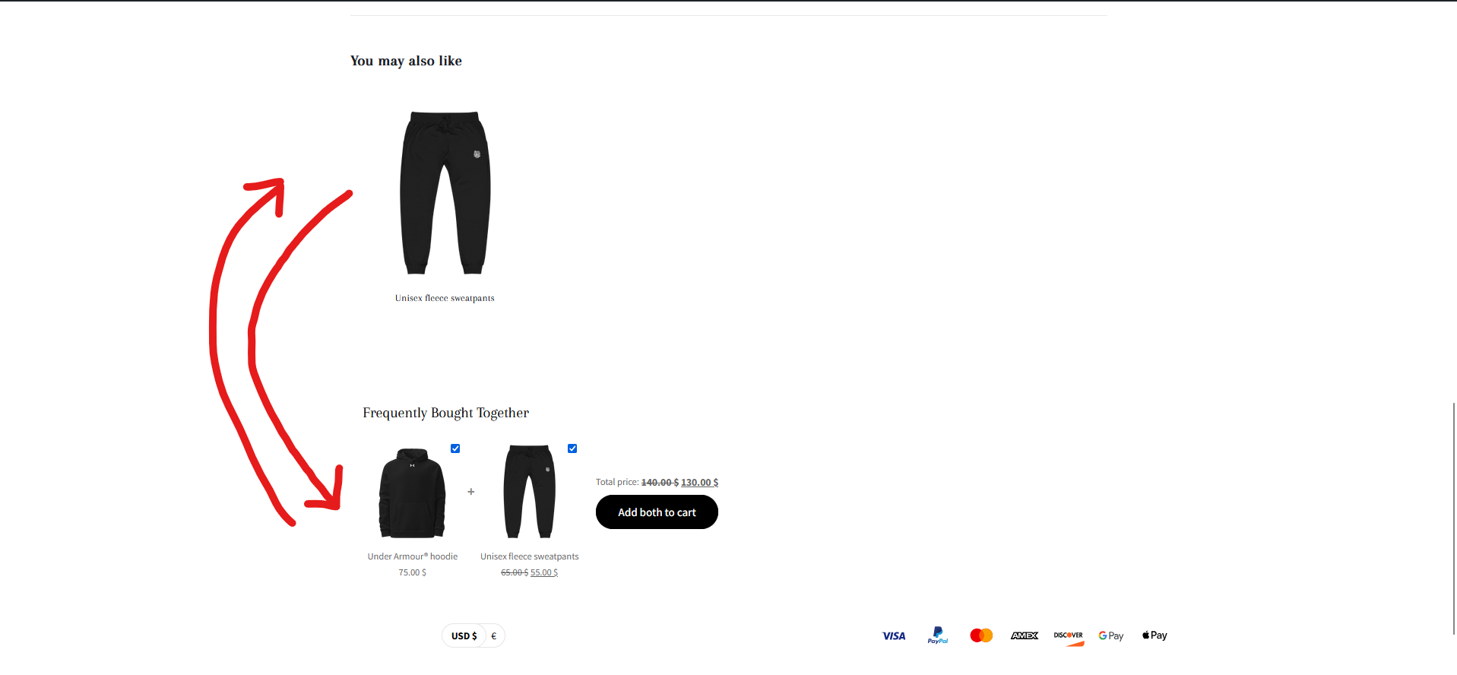Open Unisex fleece sweatpants under You may also like

point(445,298)
